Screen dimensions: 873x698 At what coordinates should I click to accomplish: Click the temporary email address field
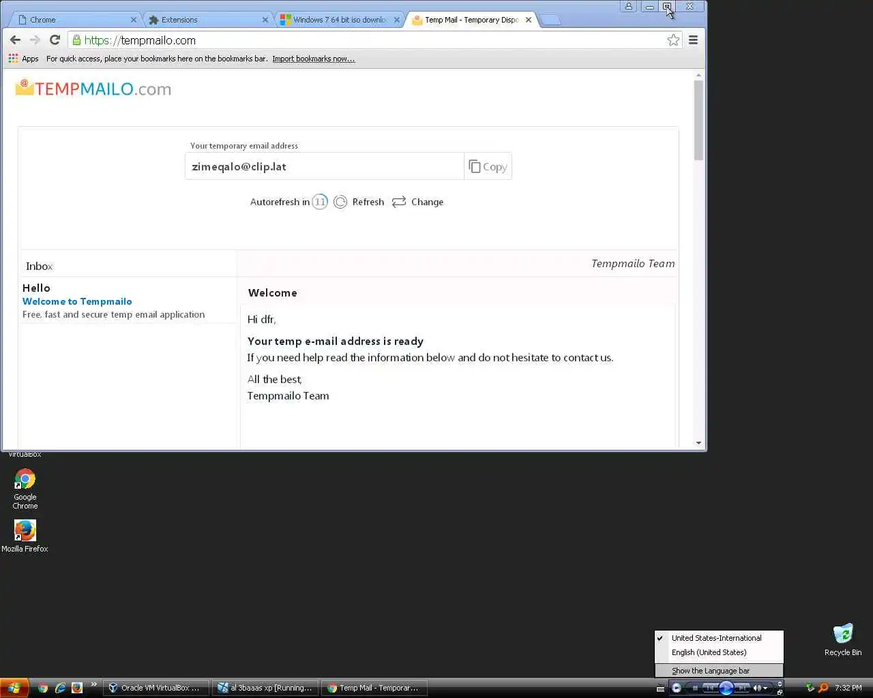pos(324,166)
